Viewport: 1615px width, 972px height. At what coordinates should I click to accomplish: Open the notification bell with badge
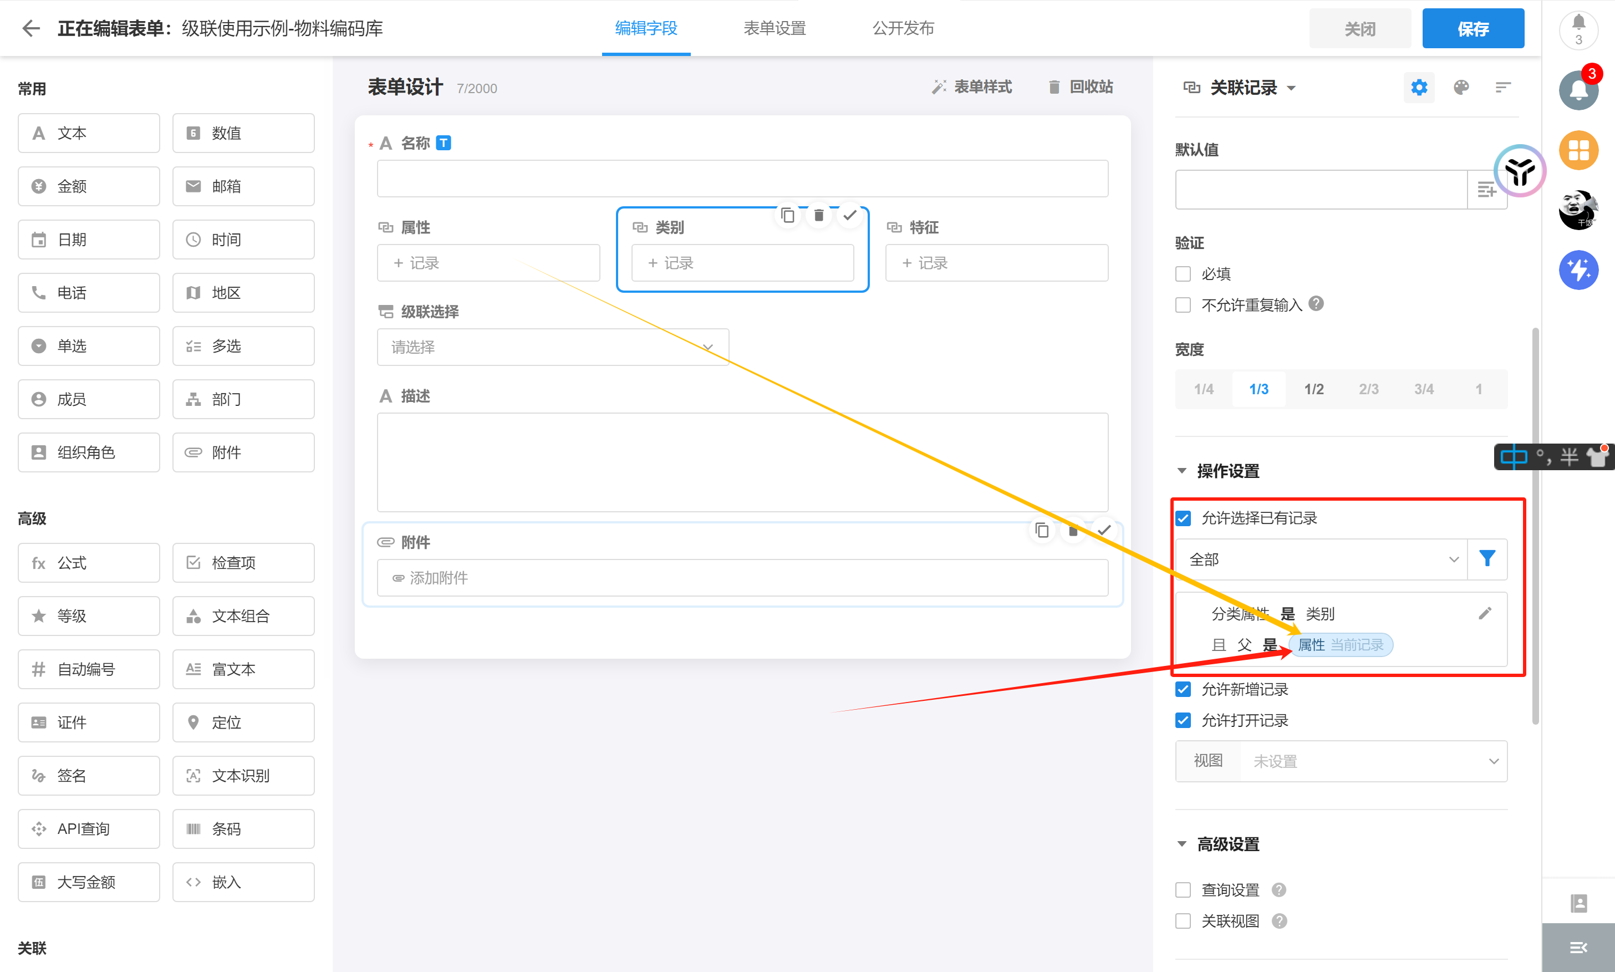click(x=1578, y=90)
